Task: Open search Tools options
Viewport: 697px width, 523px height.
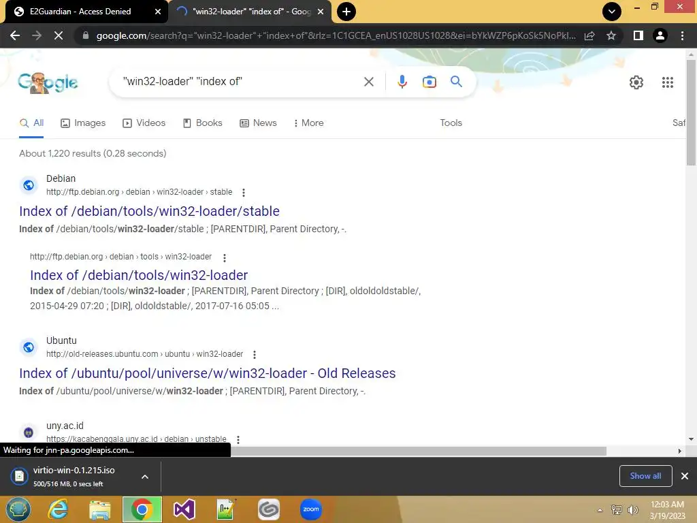Action: 451,123
